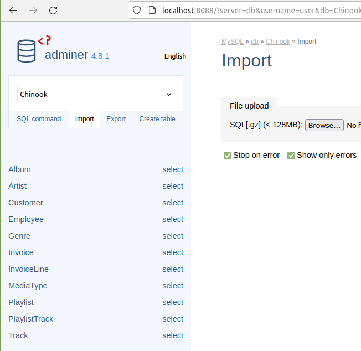
Task: Open the Artist table structure
Action: 18,186
